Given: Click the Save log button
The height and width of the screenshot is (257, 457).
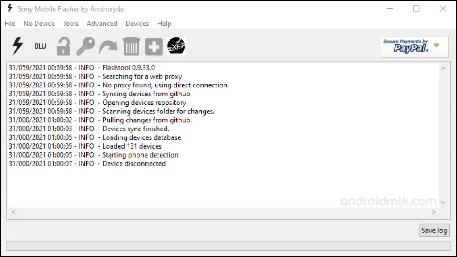Looking at the screenshot, I should coord(434,230).
